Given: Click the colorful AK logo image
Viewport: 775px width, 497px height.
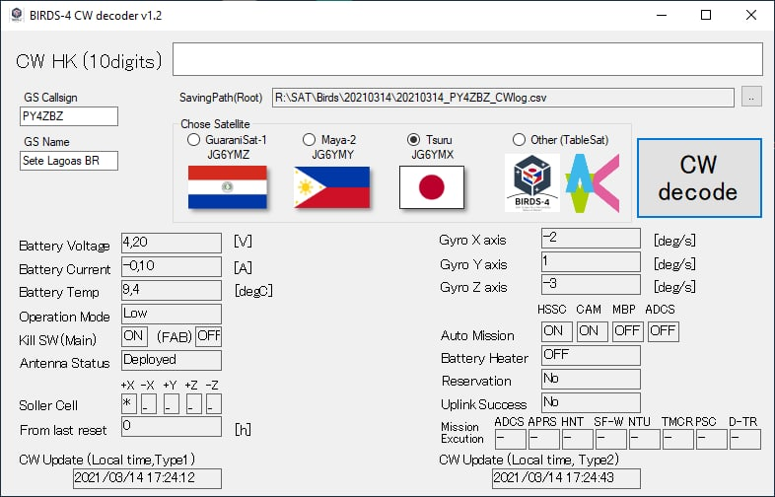Looking at the screenshot, I should click(592, 182).
